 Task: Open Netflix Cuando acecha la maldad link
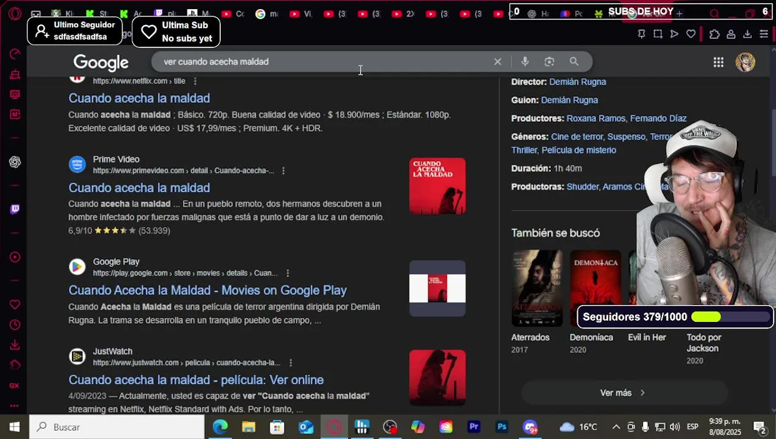[139, 98]
